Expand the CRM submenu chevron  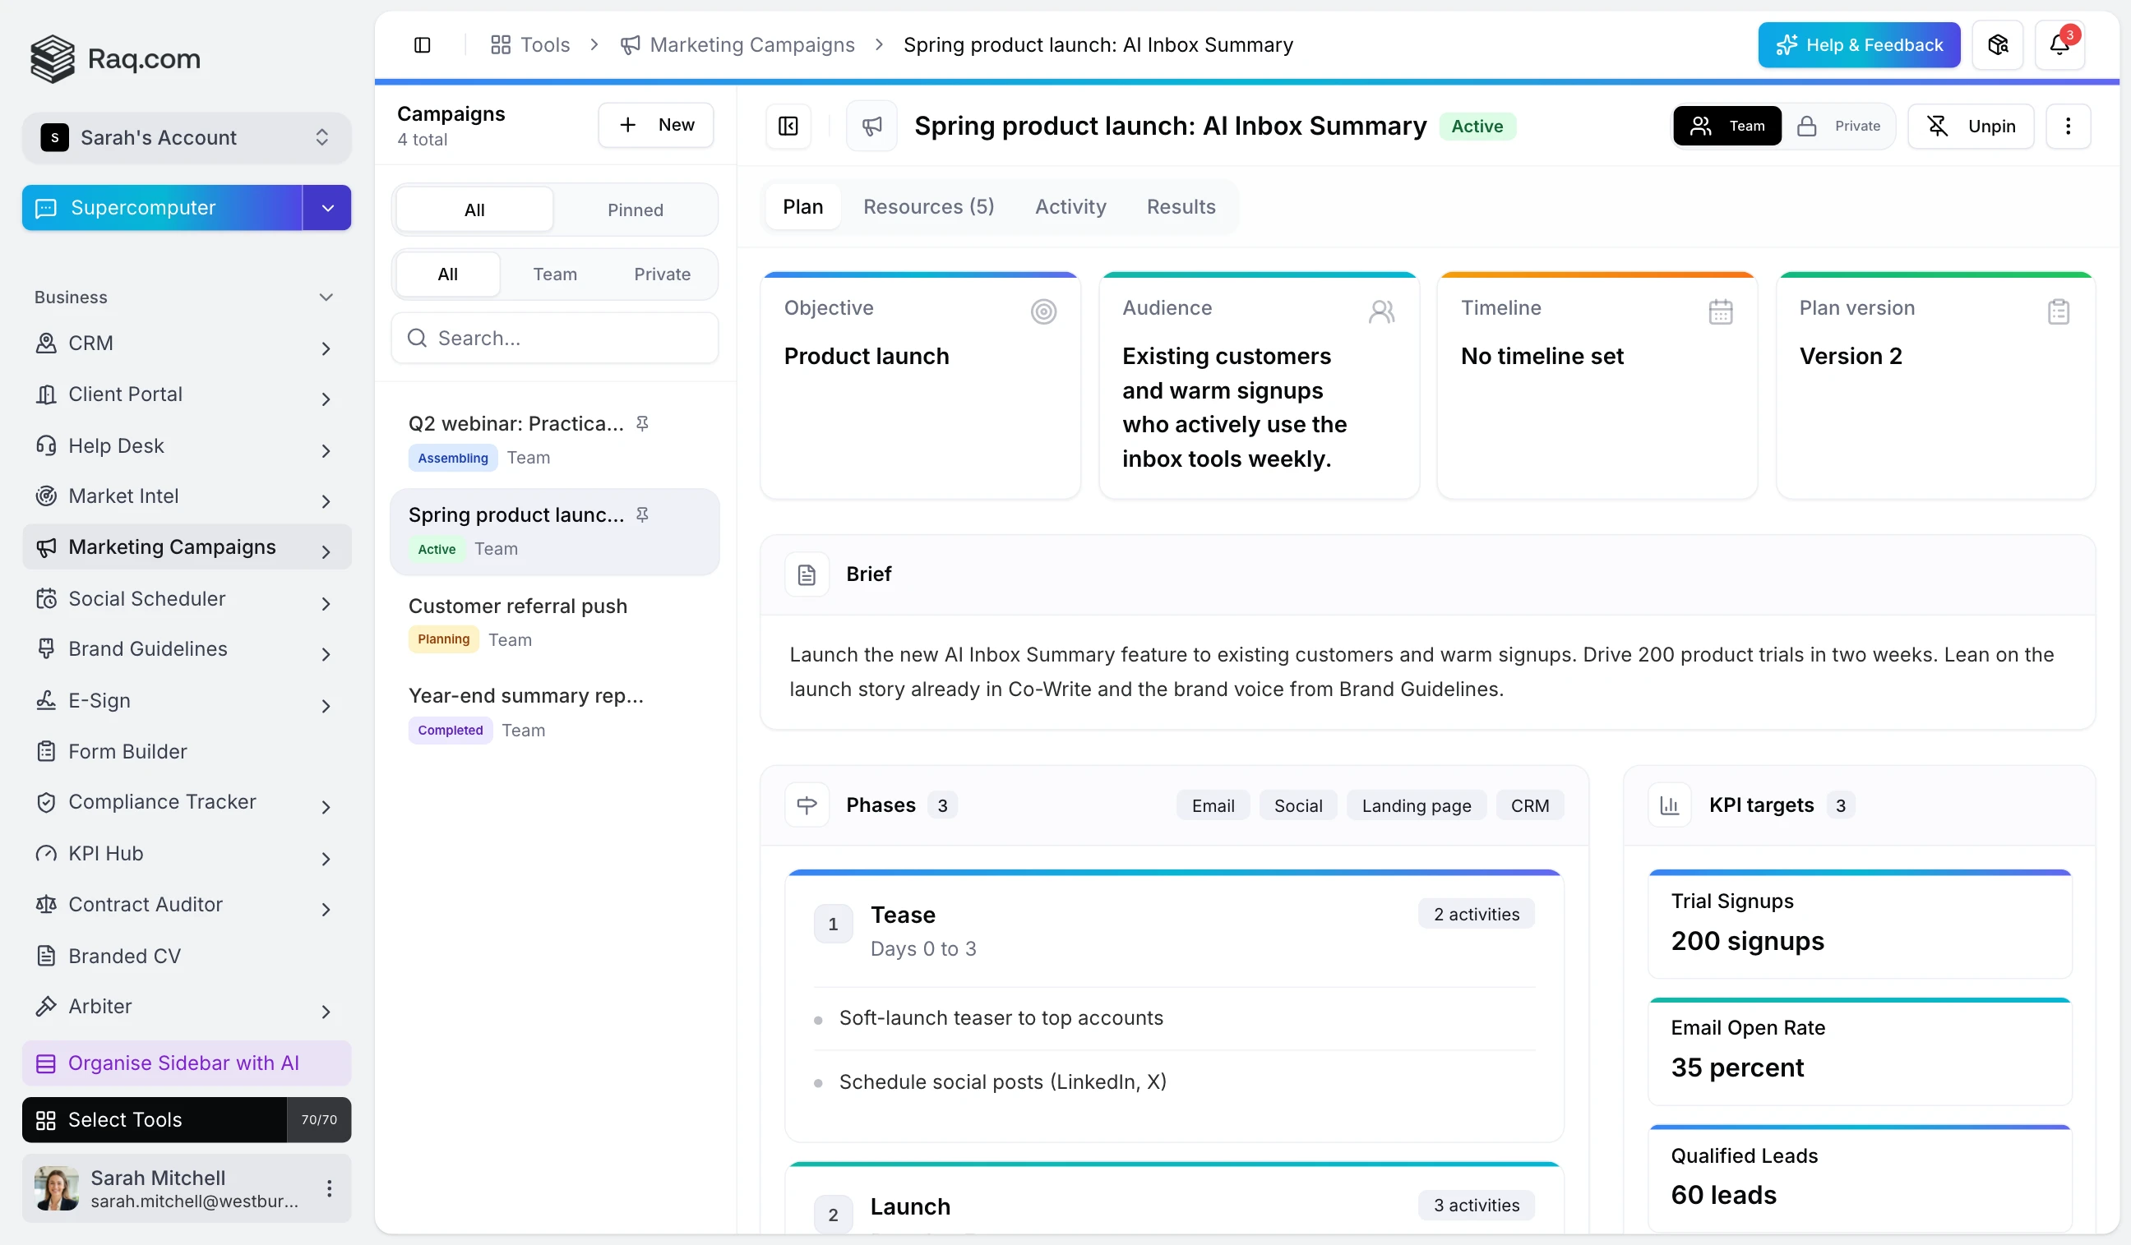326,348
